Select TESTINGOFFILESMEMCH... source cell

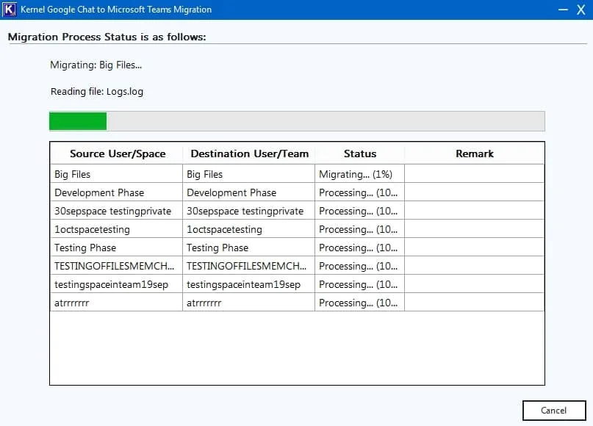pos(117,266)
